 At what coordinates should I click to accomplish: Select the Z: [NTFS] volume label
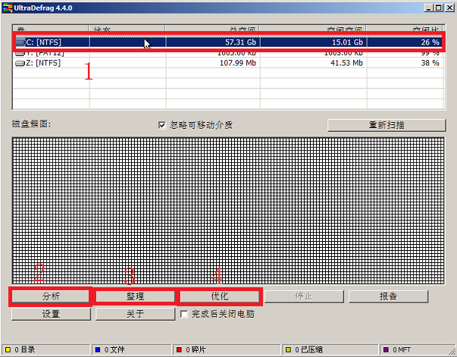tap(43, 63)
